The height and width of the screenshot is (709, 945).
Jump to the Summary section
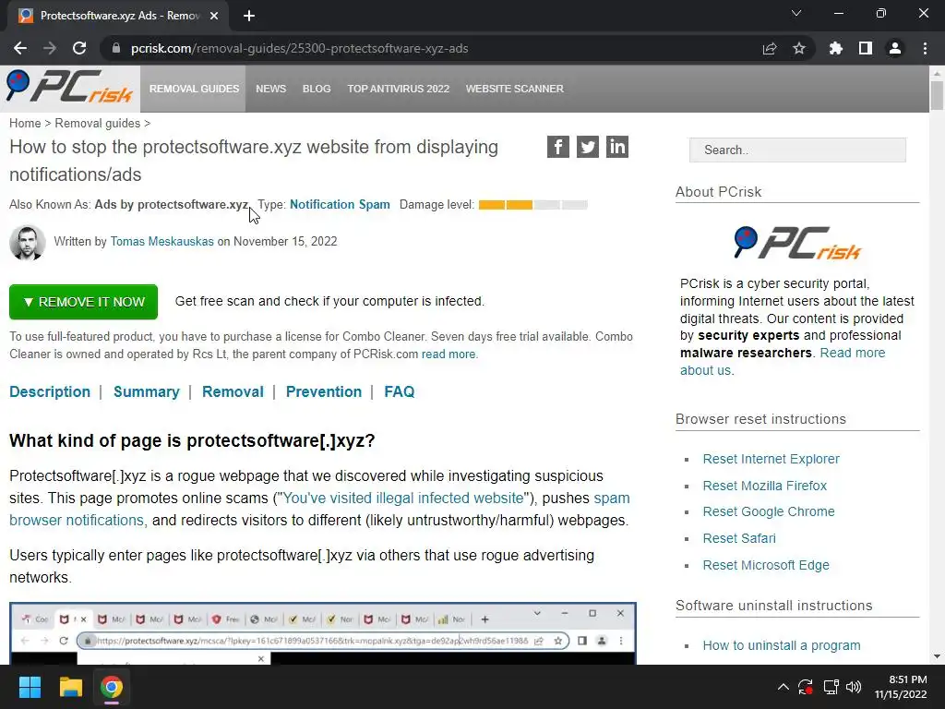147,391
